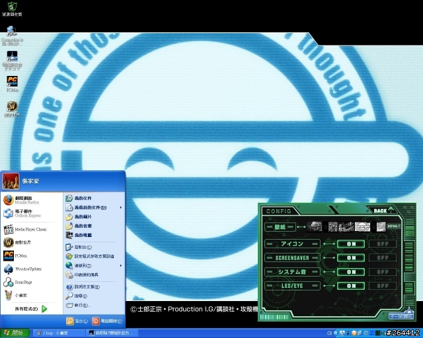Launch Media Player Classic from Start menu
This screenshot has width=423, height=338.
pos(32,229)
